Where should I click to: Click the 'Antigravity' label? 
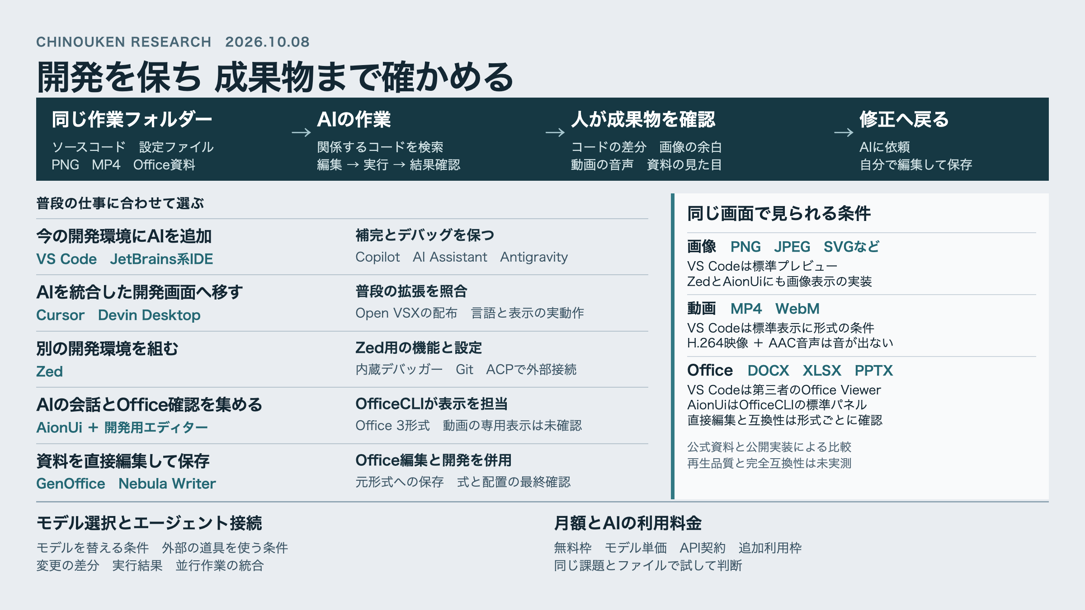(534, 257)
